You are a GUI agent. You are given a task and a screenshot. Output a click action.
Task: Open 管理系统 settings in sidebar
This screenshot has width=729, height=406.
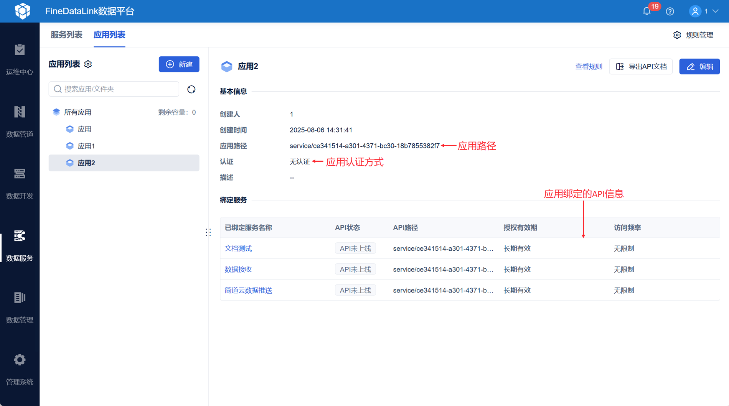pos(20,370)
